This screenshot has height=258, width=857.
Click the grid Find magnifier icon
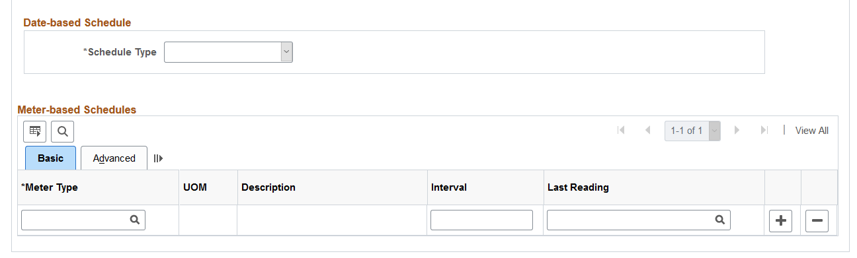coord(63,131)
